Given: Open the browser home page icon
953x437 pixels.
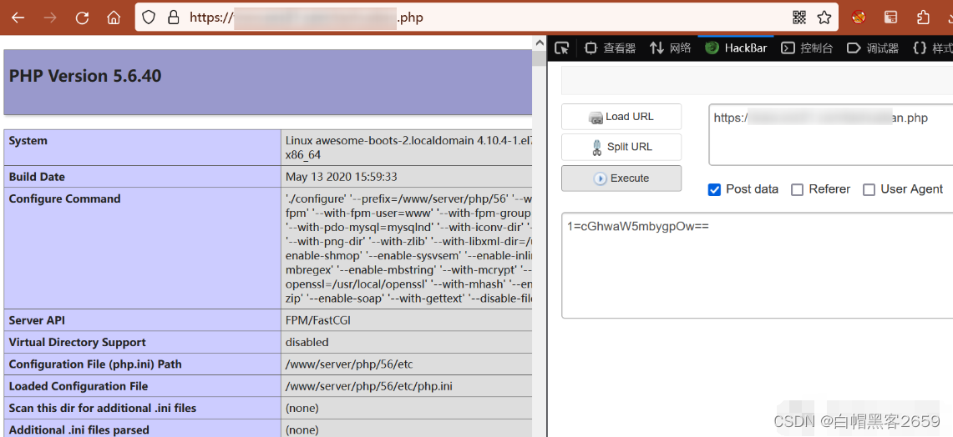Looking at the screenshot, I should (114, 18).
